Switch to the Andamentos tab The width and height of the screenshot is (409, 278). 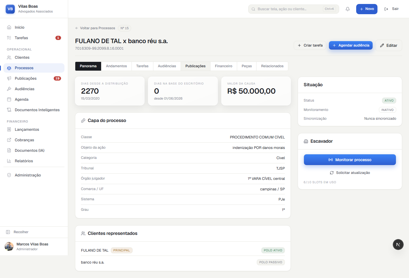coord(116,66)
